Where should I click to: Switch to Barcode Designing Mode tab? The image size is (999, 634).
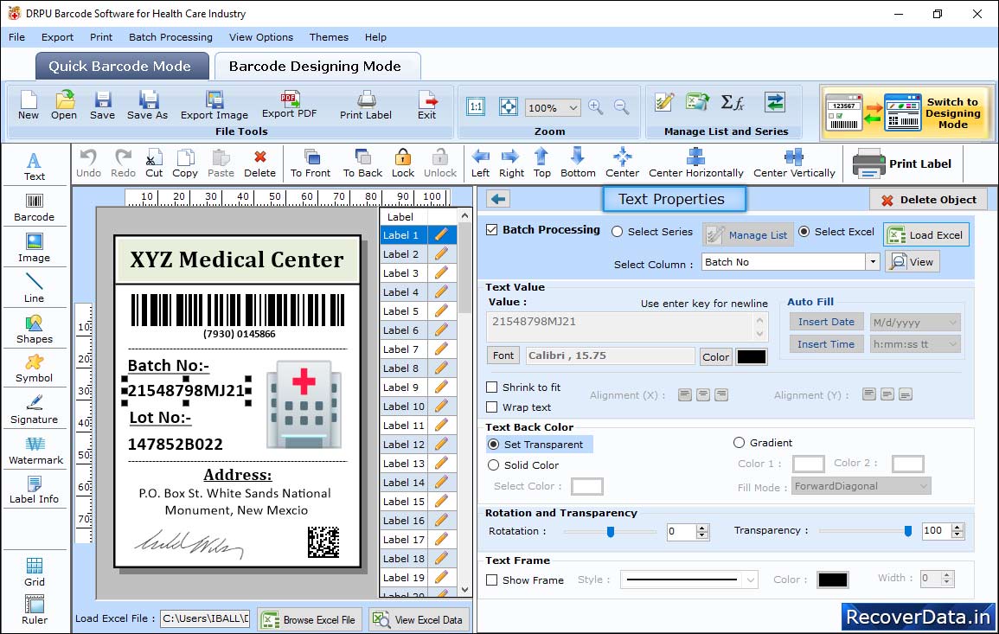(x=316, y=67)
